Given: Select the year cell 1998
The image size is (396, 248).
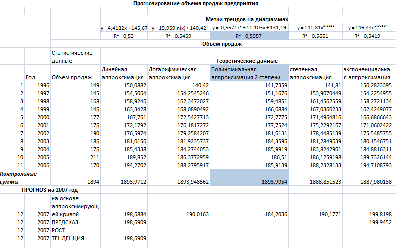Looking at the screenshot, I should point(43,101).
